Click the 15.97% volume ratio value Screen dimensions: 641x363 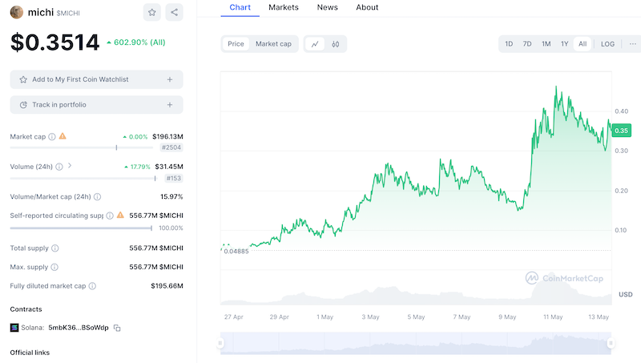tap(171, 197)
